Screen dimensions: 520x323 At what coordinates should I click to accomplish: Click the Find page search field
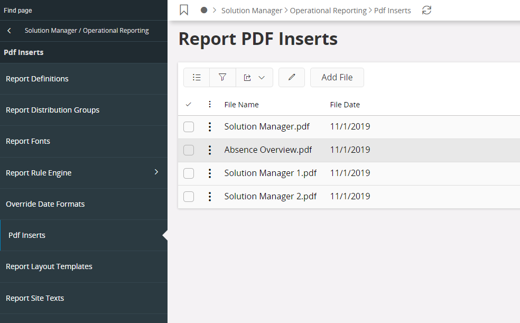(83, 10)
